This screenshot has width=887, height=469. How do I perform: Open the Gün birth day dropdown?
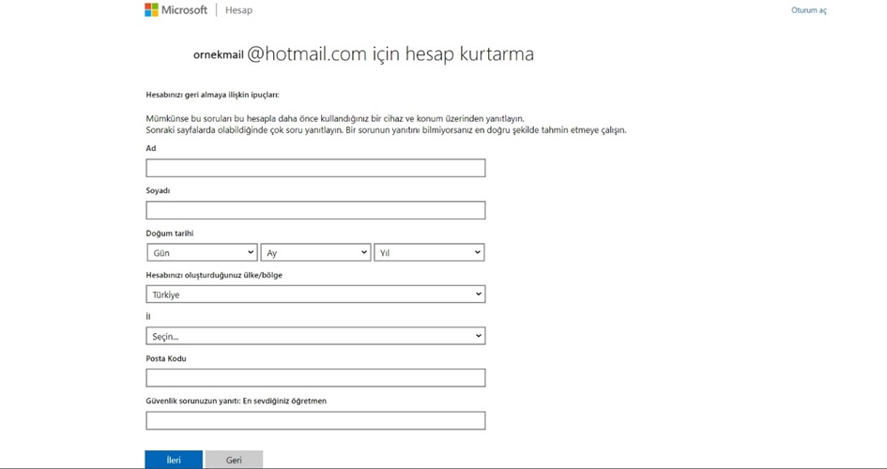point(202,252)
